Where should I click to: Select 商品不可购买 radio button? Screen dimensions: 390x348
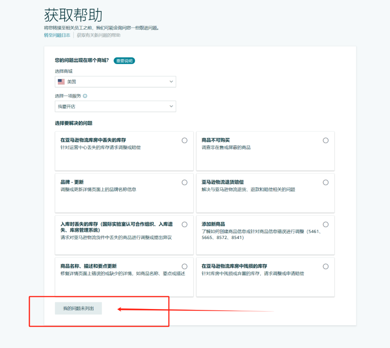(x=325, y=140)
